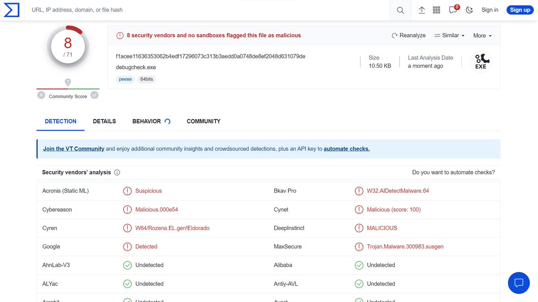The image size is (538, 302).
Task: Switch to the COMMUNITY tab
Action: 204,121
